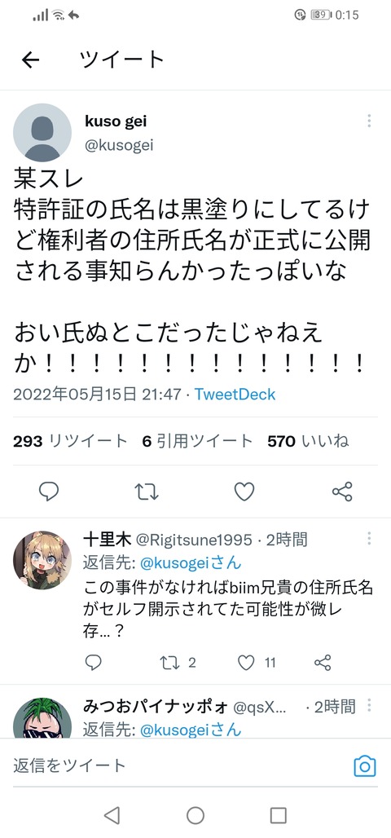Like 十里木's reply with 11 likes

point(257,663)
